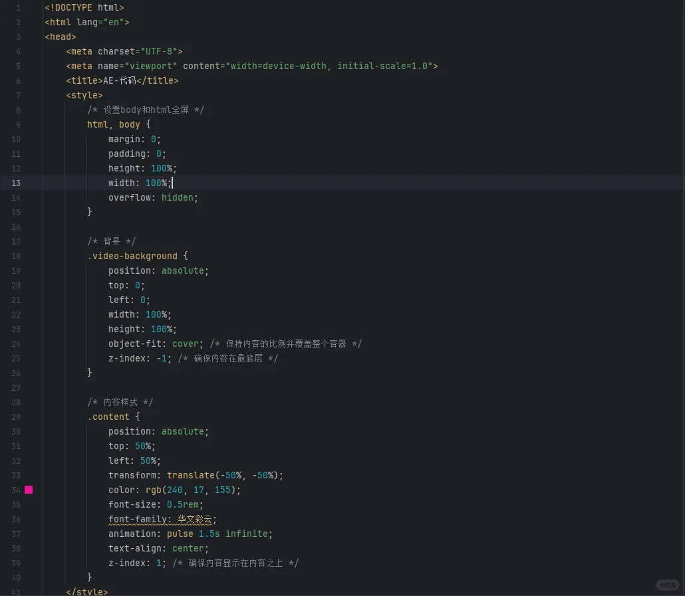Viewport: 685px width, 596px height.
Task: Click line number 9 in the gutter
Action: point(19,125)
